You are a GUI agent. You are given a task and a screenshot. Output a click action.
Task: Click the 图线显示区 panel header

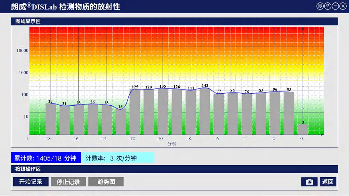click(x=28, y=21)
